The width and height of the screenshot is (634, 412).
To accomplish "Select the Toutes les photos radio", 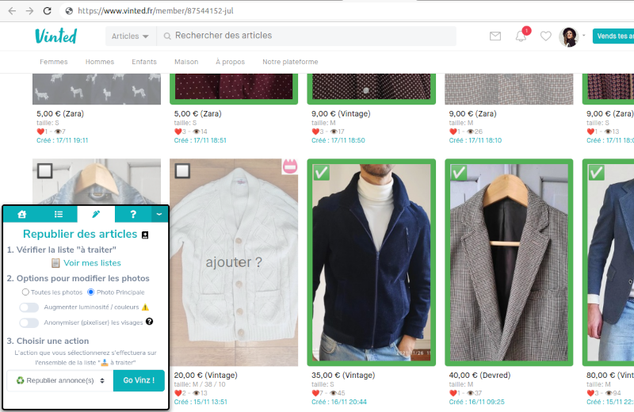I will (x=25, y=292).
